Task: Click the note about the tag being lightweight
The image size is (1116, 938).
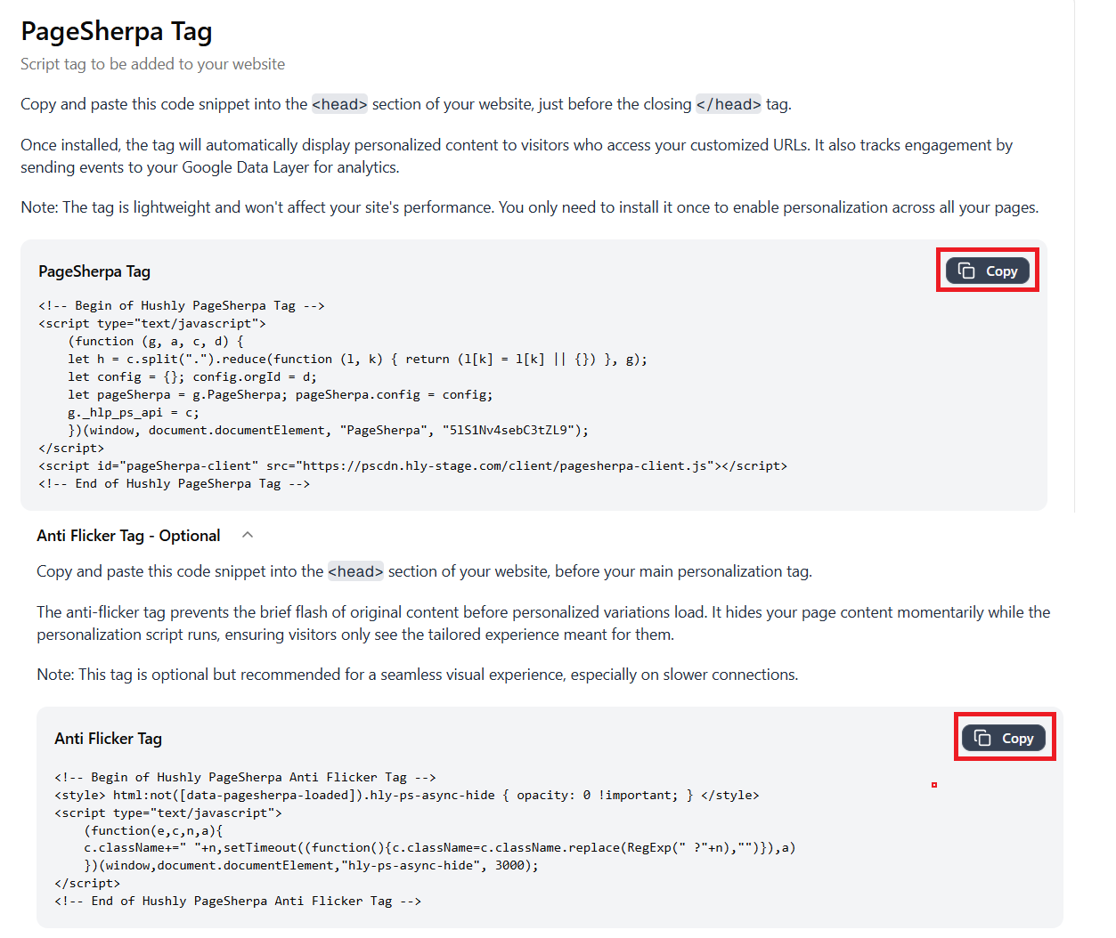Action: (x=530, y=207)
